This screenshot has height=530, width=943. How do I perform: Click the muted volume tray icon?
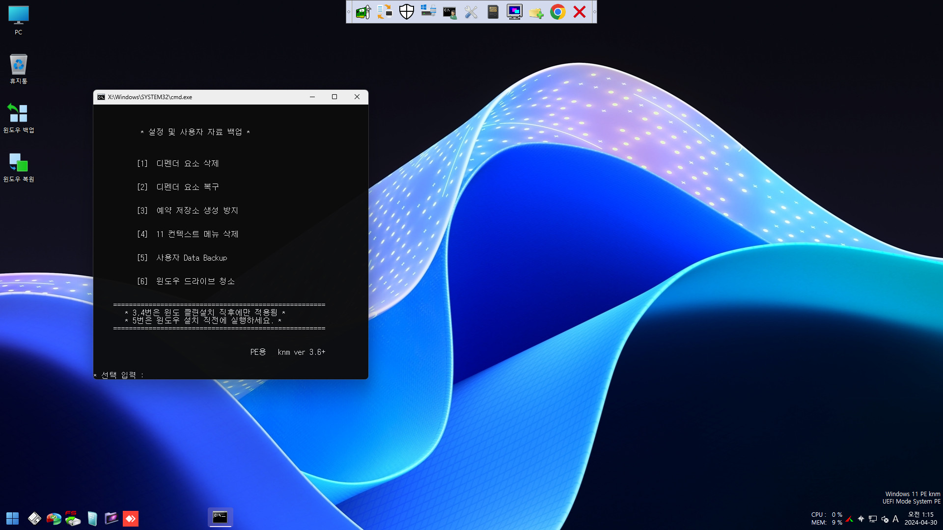(885, 519)
